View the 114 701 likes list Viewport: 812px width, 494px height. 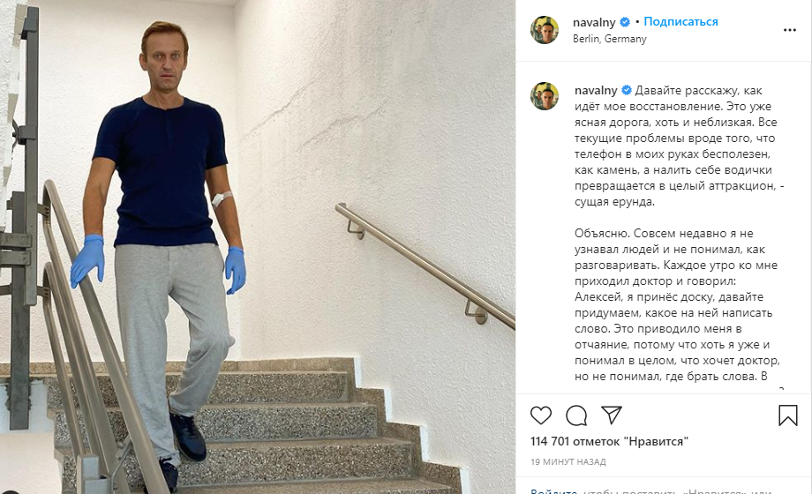(x=609, y=442)
